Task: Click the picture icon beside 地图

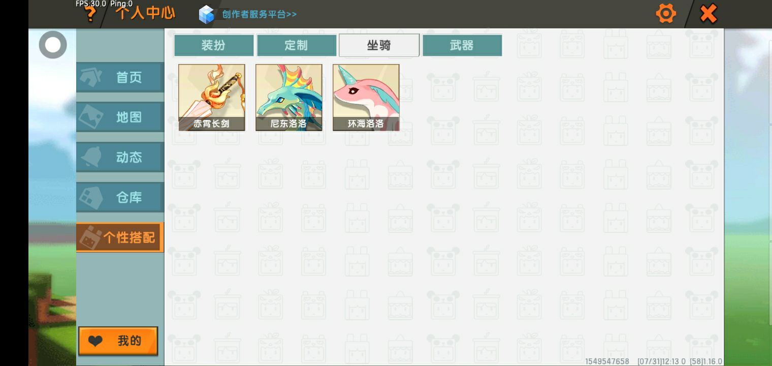Action: point(91,117)
